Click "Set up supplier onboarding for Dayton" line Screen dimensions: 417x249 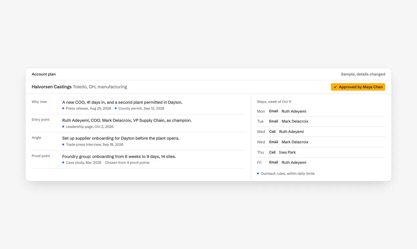click(121, 138)
